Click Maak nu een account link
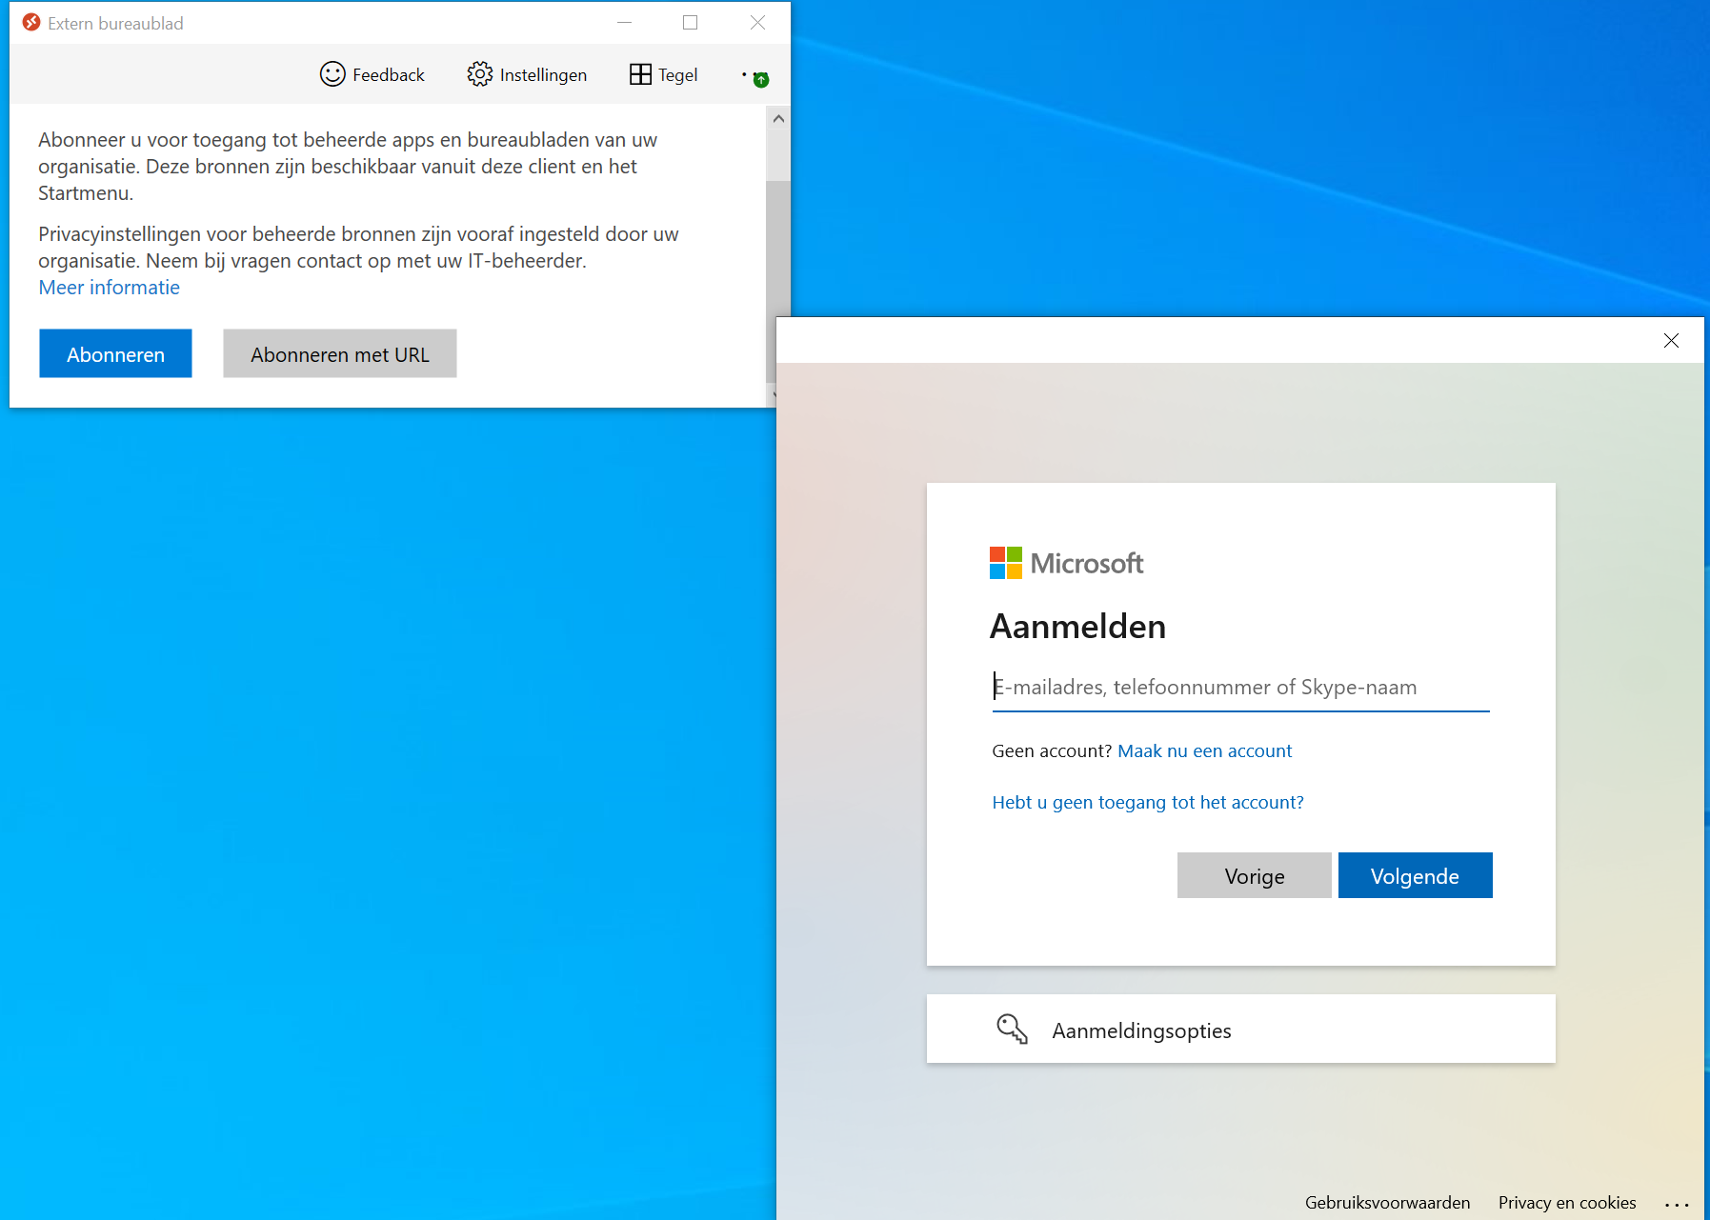Screen dimensions: 1710x1220 [1204, 751]
